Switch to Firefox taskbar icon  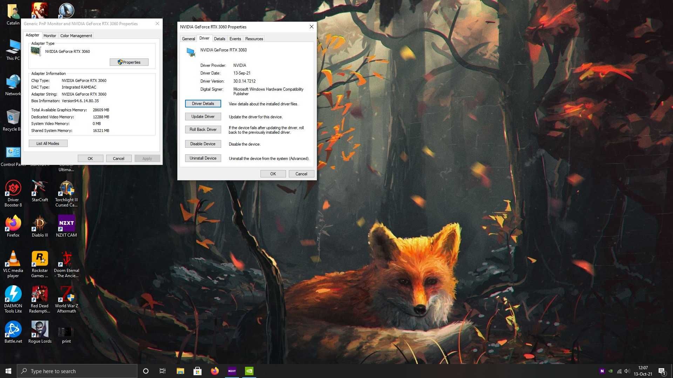click(215, 371)
